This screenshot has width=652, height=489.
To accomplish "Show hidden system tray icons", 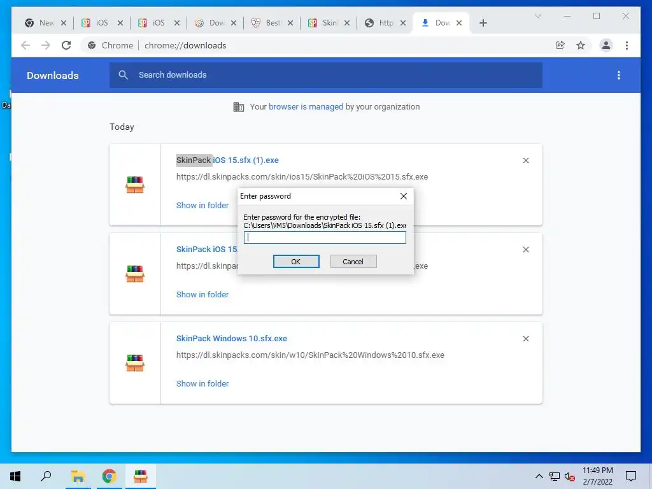I will pyautogui.click(x=539, y=476).
